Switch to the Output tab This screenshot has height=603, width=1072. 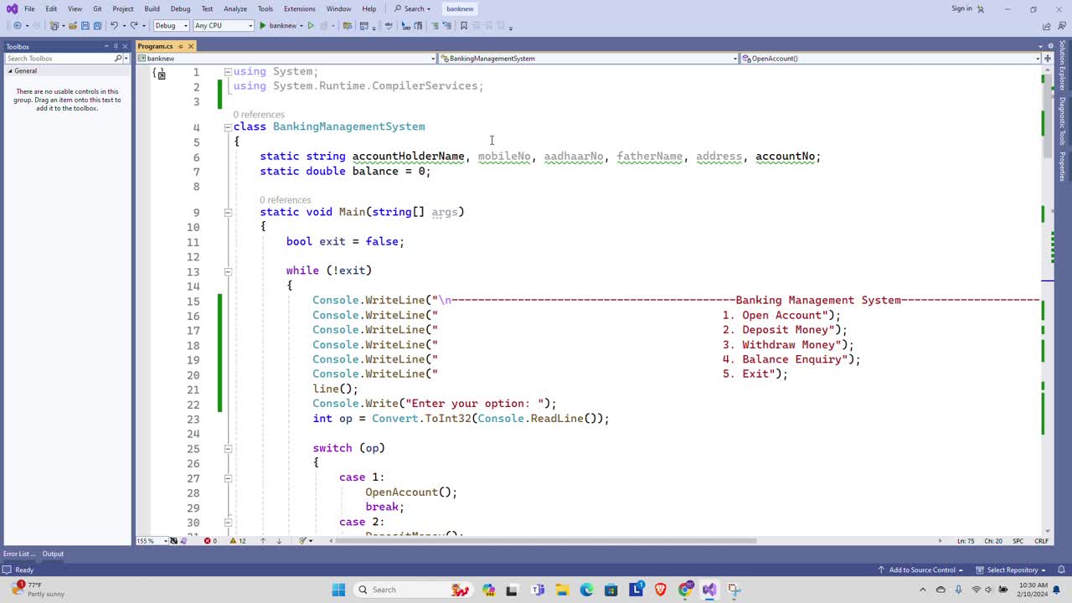click(53, 554)
